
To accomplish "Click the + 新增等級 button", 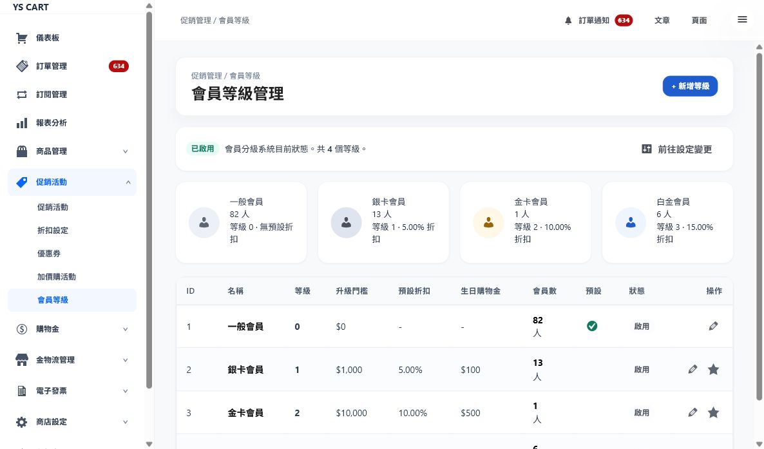I will [x=690, y=86].
